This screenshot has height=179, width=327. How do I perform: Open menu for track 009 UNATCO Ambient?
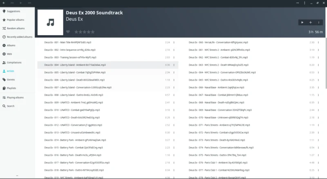[174, 103]
